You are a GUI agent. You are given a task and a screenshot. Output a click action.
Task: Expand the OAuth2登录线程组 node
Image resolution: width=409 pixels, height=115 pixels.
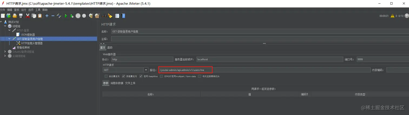5,52
